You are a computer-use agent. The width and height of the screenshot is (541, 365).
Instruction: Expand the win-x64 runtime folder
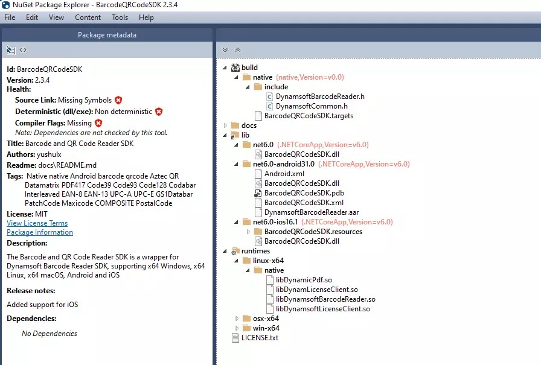point(236,328)
